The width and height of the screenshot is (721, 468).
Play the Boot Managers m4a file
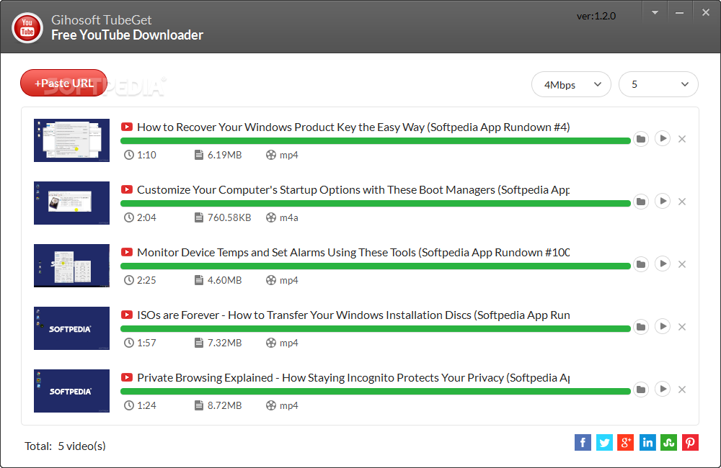[x=663, y=201]
